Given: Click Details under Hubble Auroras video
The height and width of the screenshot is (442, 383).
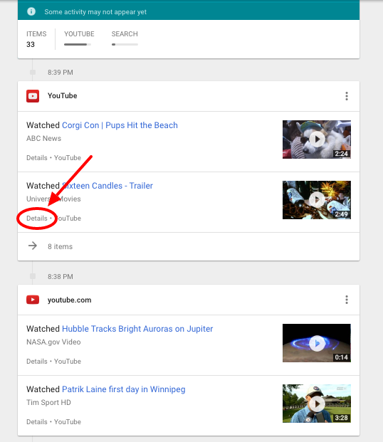Looking at the screenshot, I should coord(37,362).
